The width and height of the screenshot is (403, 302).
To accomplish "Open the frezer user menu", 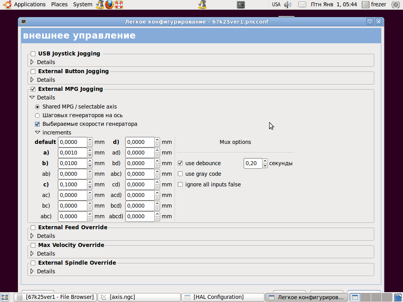I will point(374,4).
